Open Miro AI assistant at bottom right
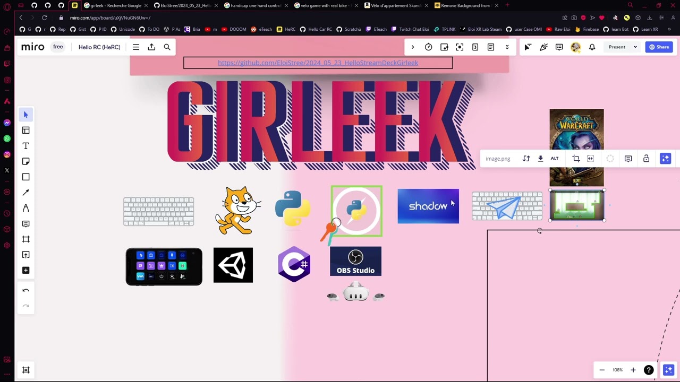The width and height of the screenshot is (680, 382). tap(668, 370)
